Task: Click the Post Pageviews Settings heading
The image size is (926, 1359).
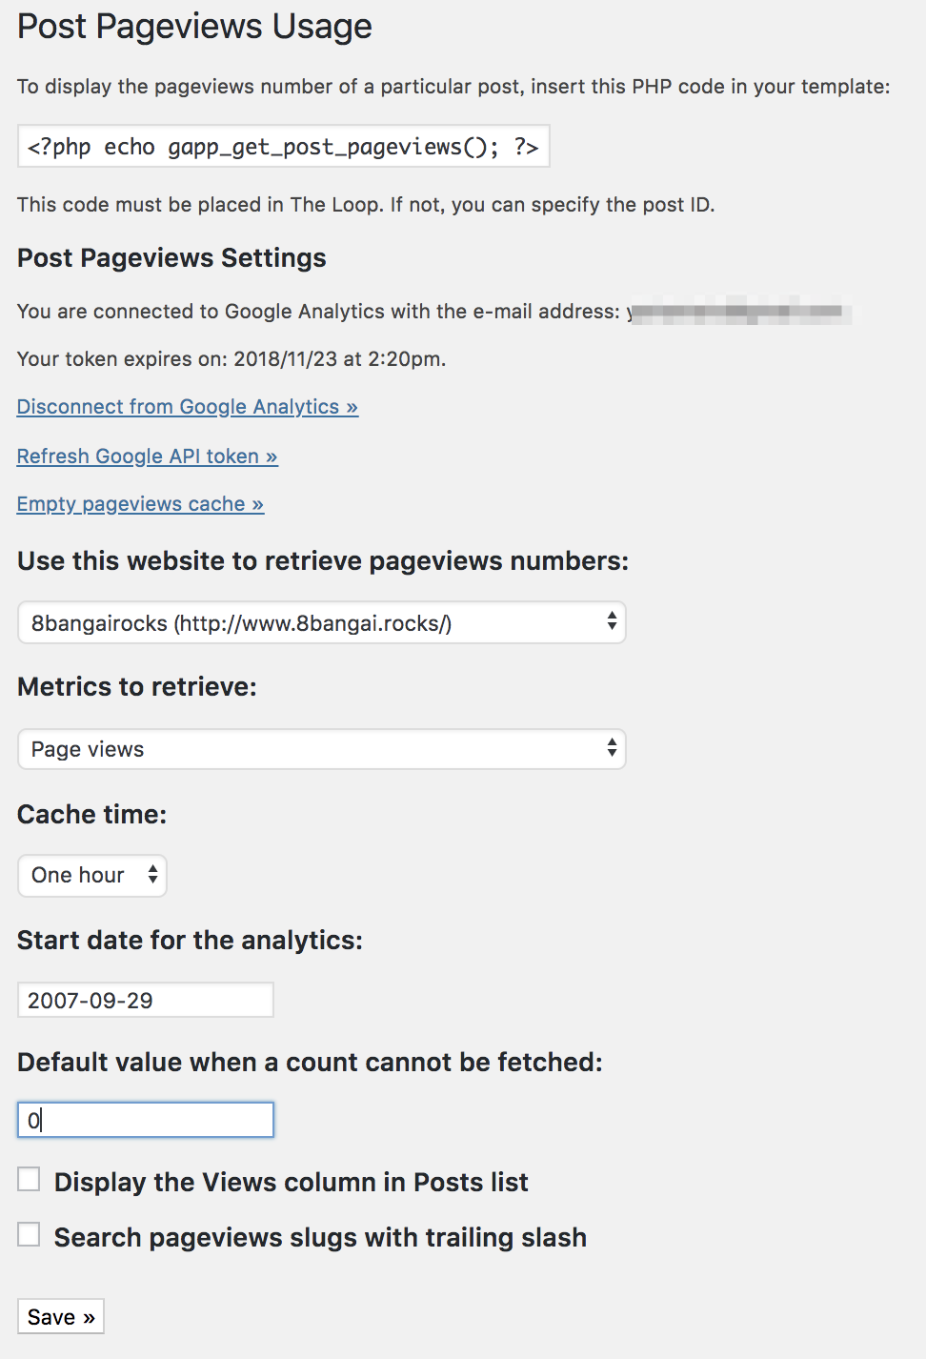Action: tap(171, 258)
